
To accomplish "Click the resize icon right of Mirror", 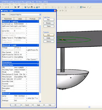I will coord(78,7).
